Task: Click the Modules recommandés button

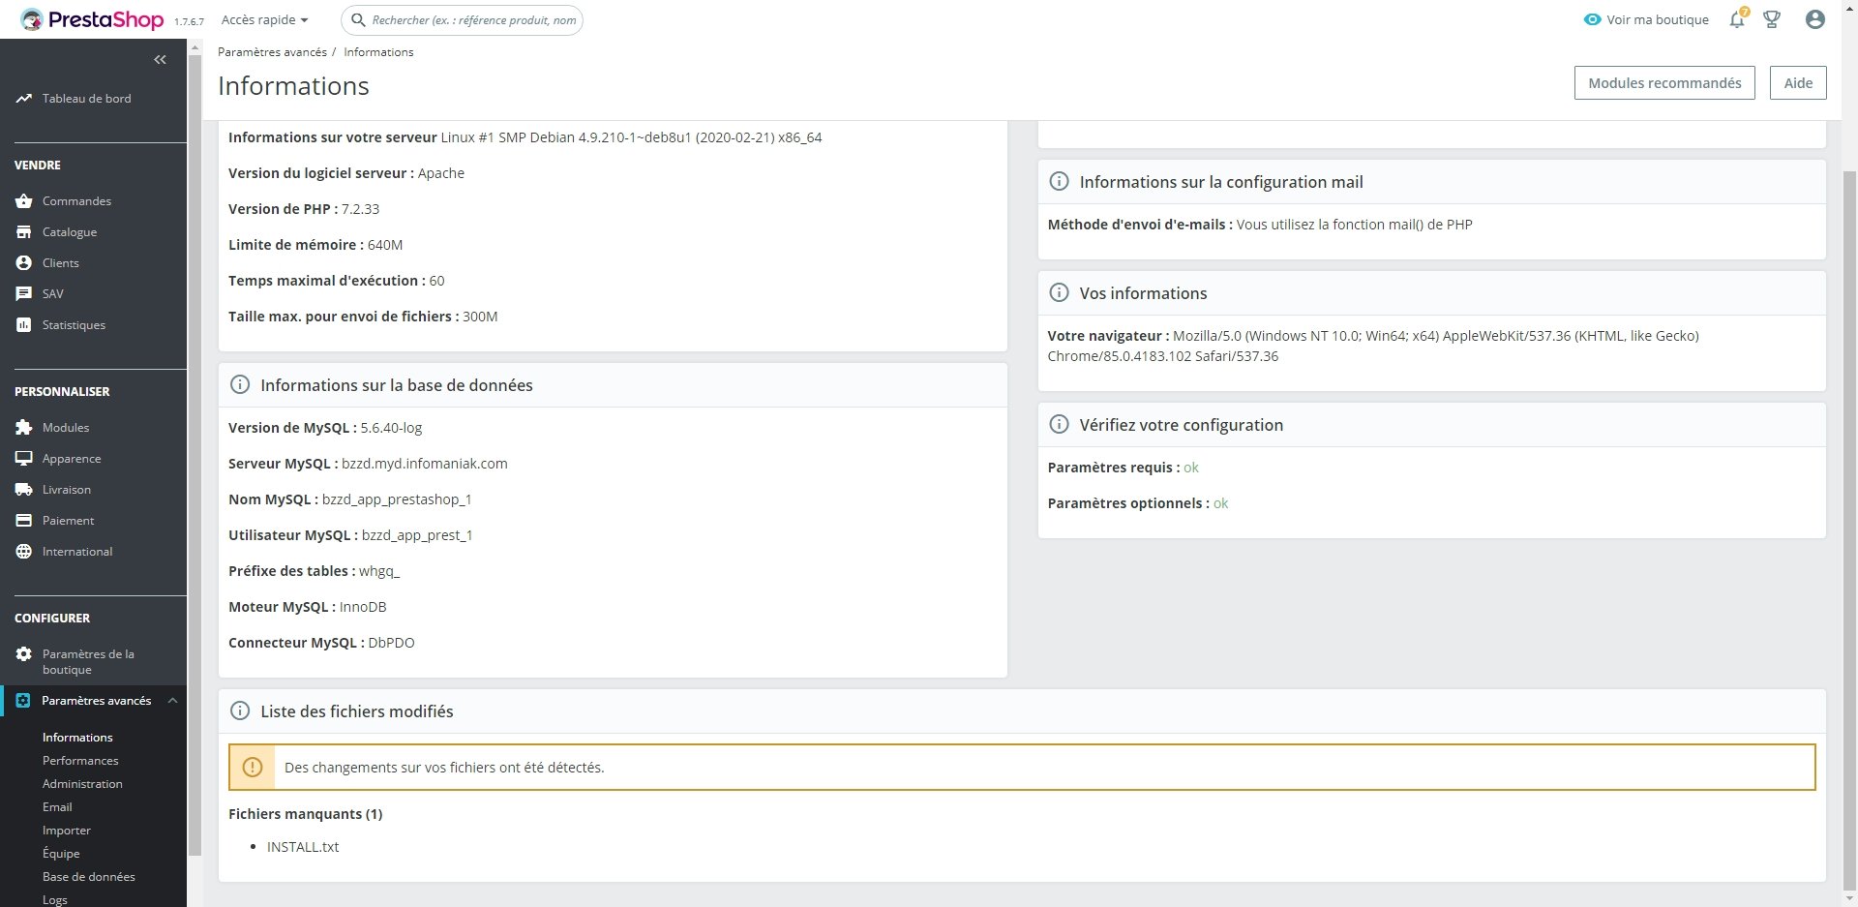Action: click(1664, 83)
